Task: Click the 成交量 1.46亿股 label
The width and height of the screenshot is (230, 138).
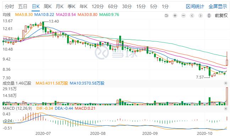Action: (17, 83)
